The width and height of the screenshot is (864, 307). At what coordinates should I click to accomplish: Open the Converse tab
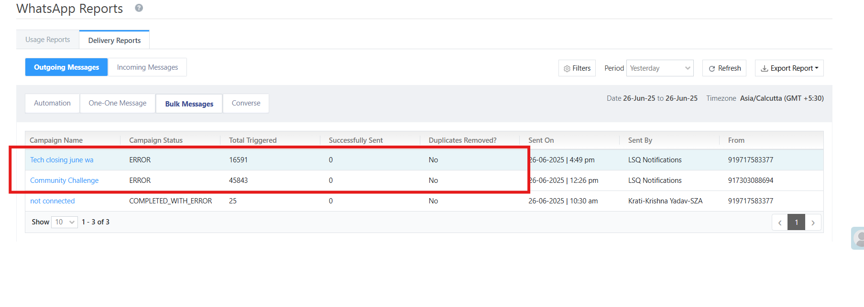(x=246, y=103)
